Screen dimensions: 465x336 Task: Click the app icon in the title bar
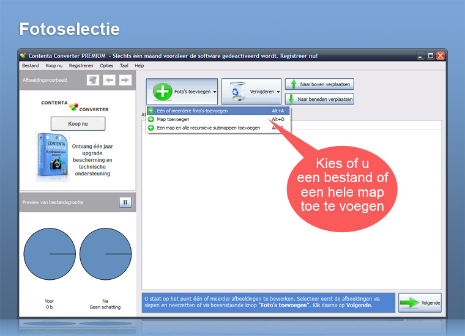(23, 56)
